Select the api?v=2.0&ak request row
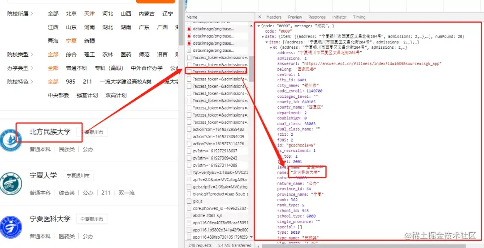 pos(217,180)
